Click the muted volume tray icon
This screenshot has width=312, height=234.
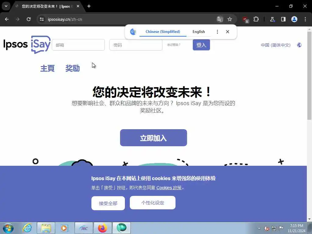(267, 229)
